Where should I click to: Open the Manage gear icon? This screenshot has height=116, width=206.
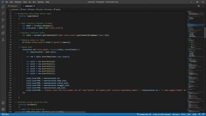pos(3,109)
